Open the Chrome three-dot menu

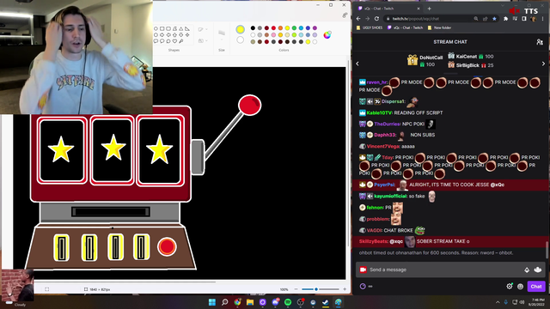[x=543, y=19]
